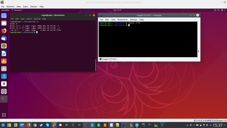Screen dimensions: 227x128
Task: Open System Settings gear in dock
Action: 4,91
